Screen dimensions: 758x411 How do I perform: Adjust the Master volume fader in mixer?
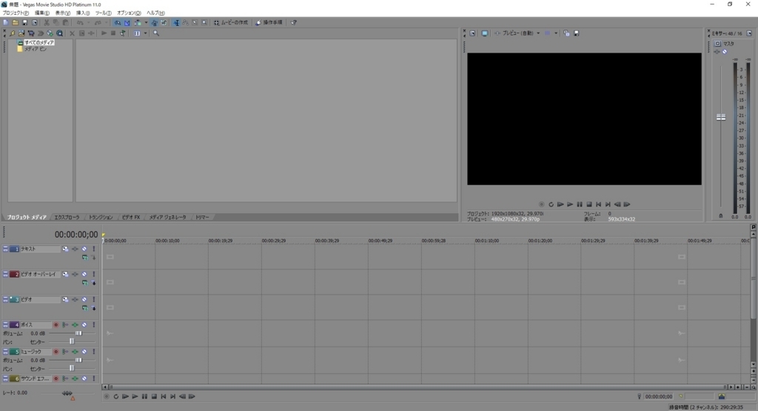coord(721,117)
